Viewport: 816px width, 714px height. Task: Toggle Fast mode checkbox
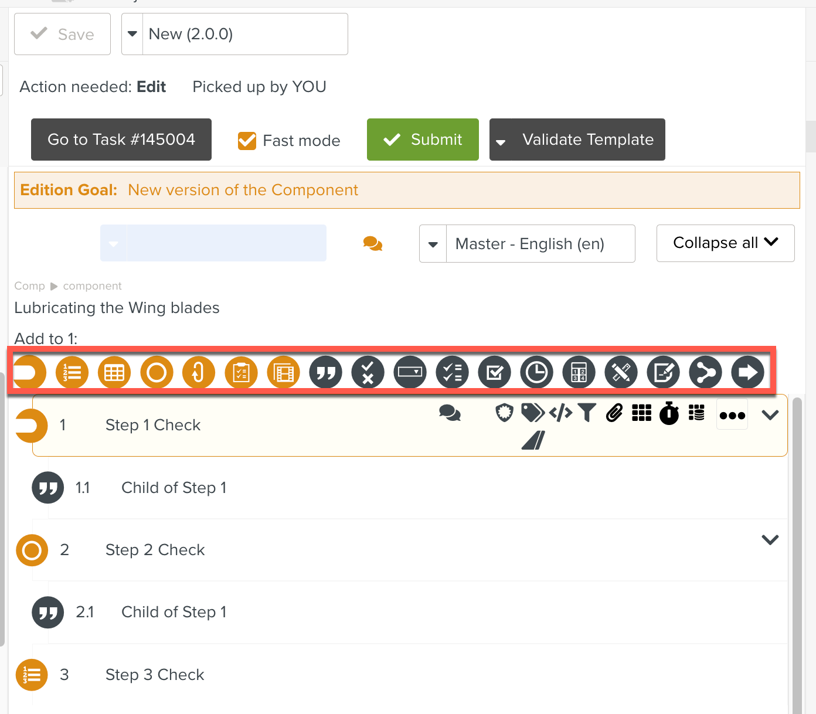[247, 141]
